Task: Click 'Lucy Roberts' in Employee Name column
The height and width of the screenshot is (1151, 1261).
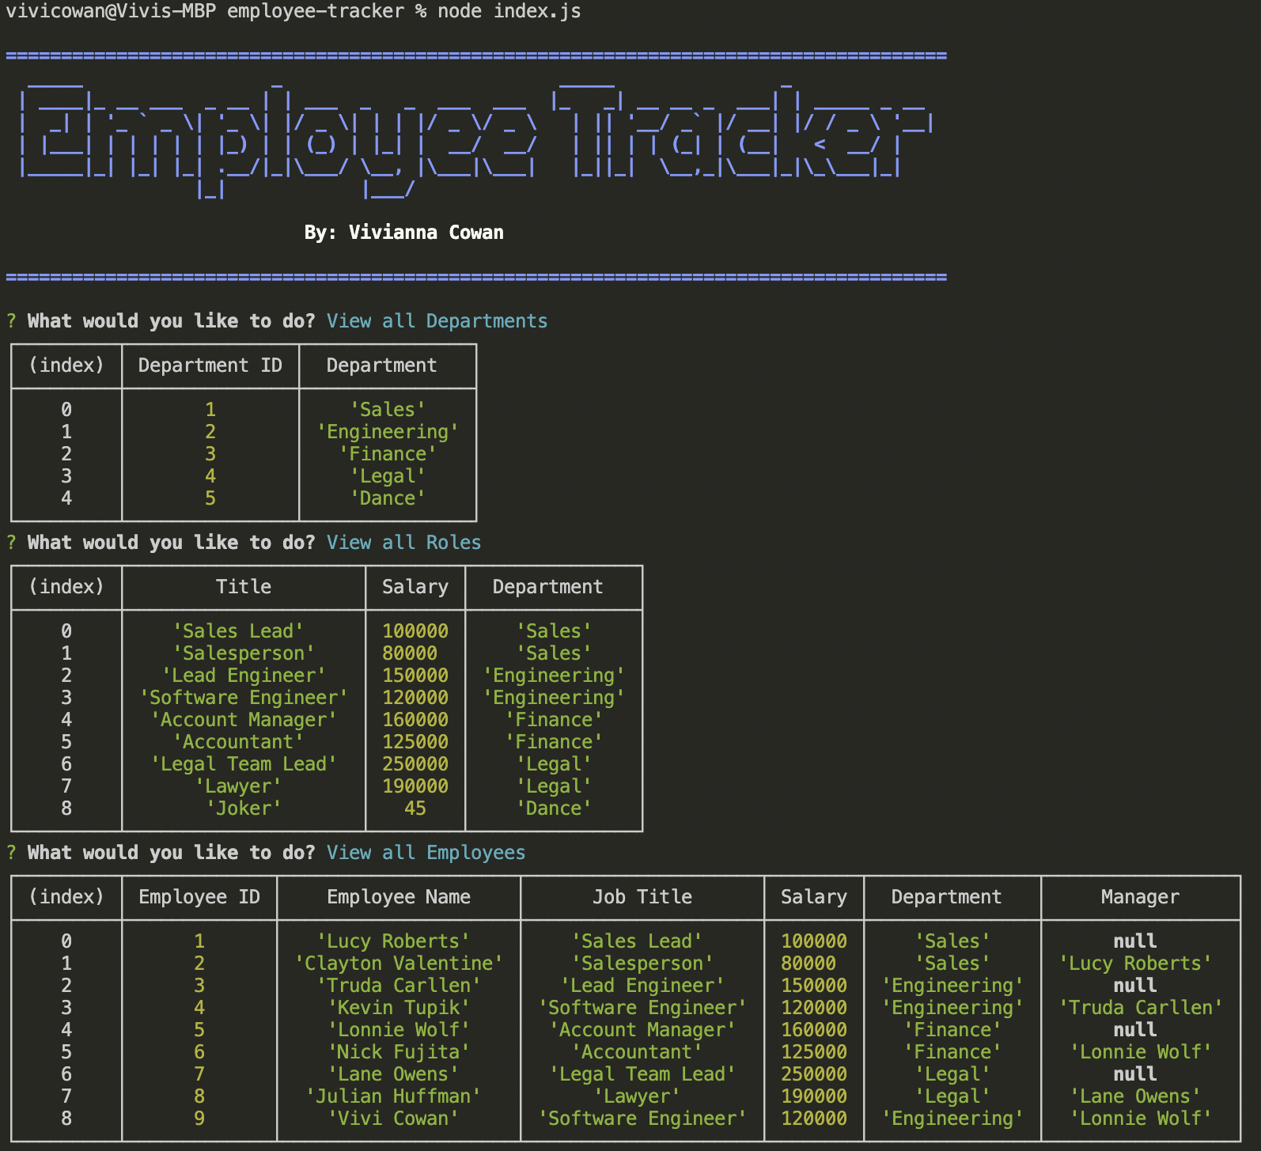Action: click(393, 941)
